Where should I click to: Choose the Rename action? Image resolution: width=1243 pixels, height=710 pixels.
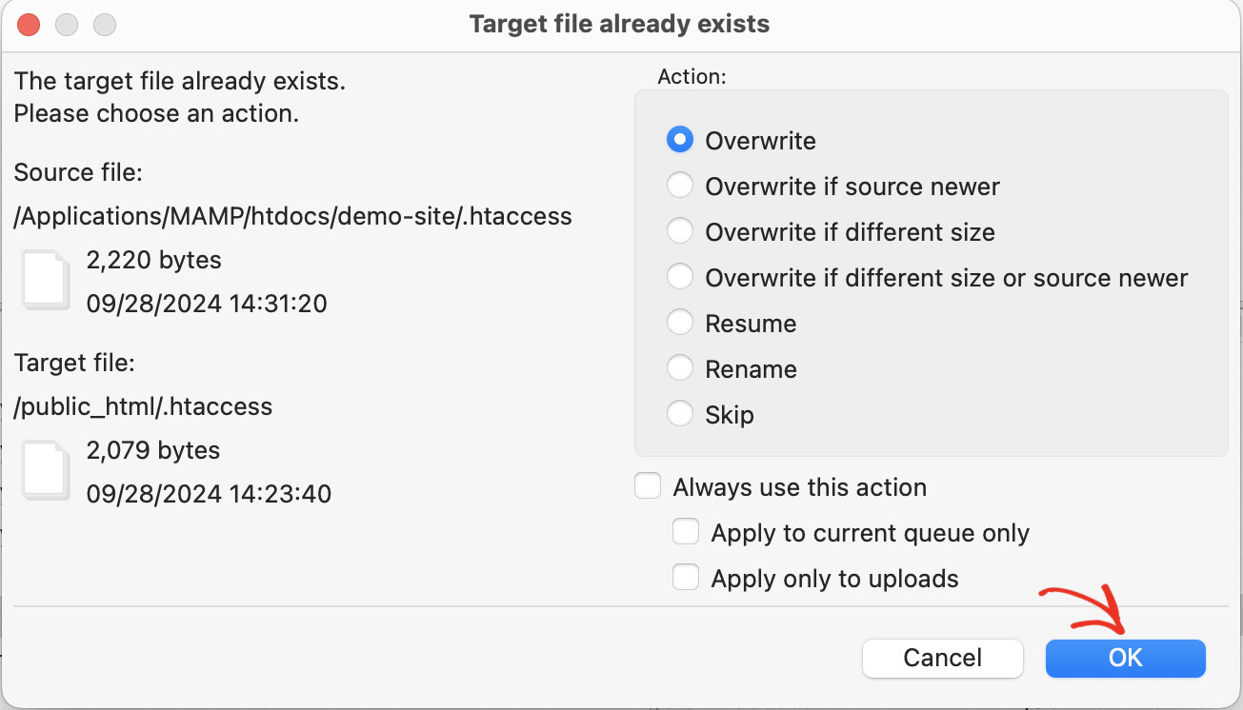tap(679, 368)
